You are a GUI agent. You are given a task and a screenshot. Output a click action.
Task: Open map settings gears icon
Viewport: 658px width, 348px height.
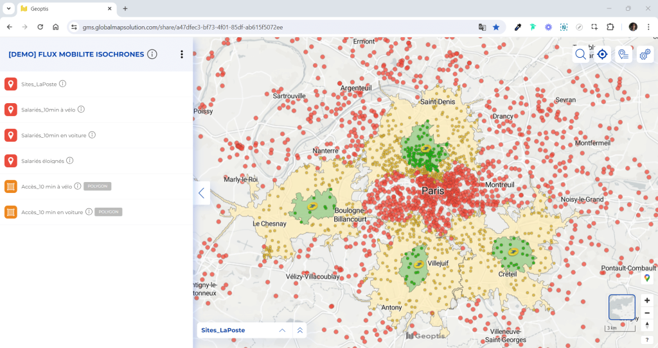(645, 54)
